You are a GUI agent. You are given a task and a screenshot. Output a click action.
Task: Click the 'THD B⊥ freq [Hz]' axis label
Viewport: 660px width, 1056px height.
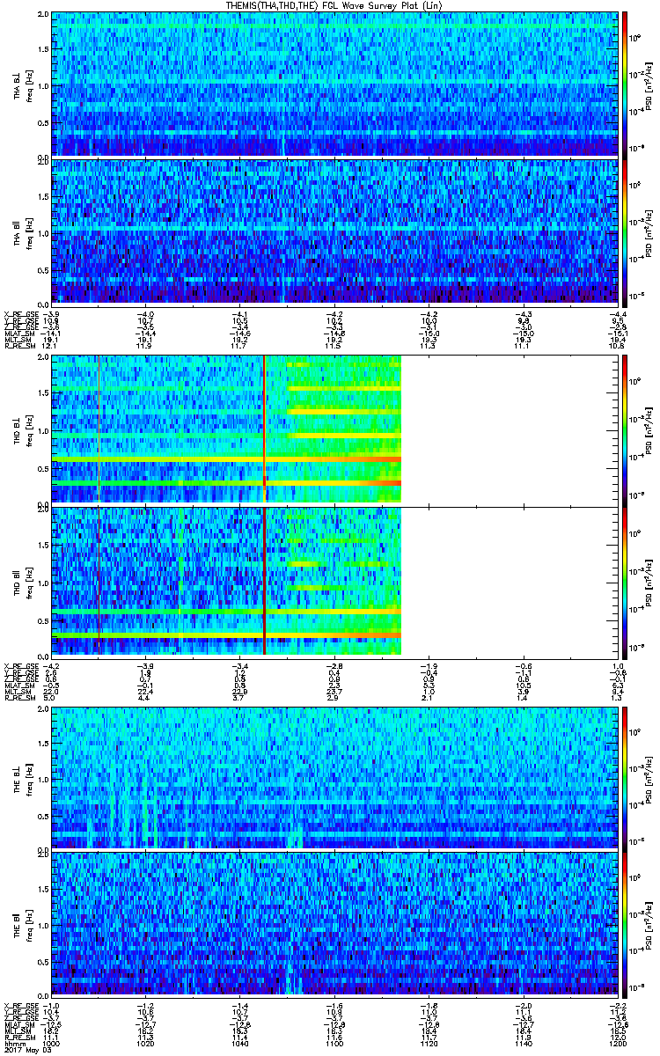23,429
